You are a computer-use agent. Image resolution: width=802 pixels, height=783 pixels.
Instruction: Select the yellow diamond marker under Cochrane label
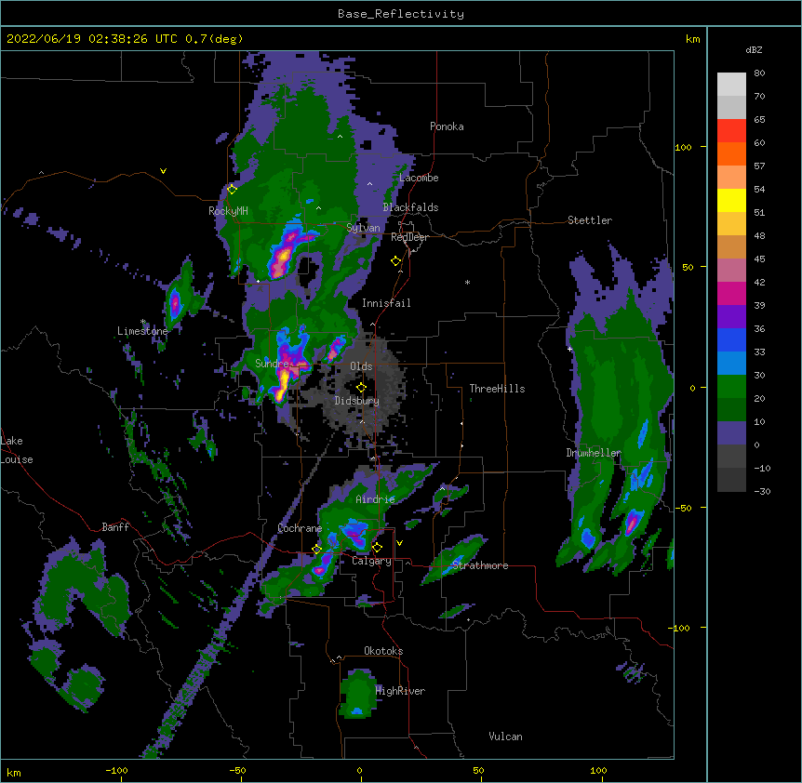pos(316,549)
